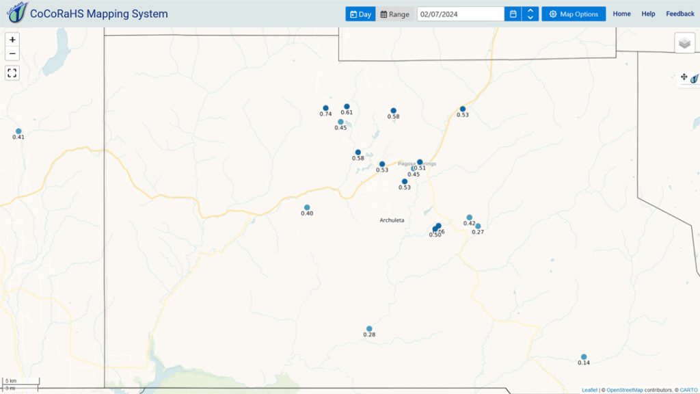700x394 pixels.
Task: Select the 0.53 marker directly below Pagosa Springs' 0.45
Action: click(x=405, y=182)
